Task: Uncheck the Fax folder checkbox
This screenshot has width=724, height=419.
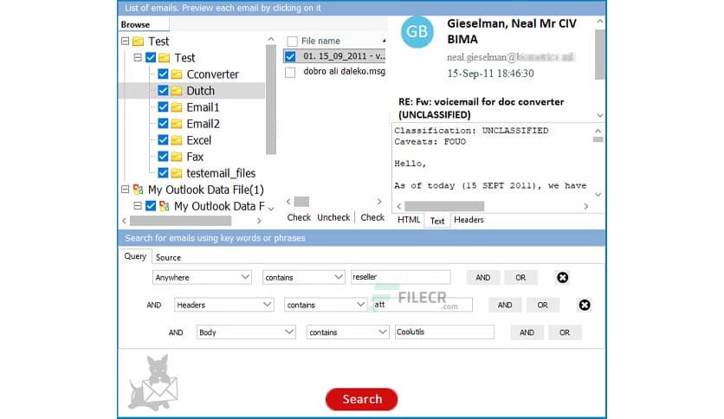Action: (x=163, y=157)
